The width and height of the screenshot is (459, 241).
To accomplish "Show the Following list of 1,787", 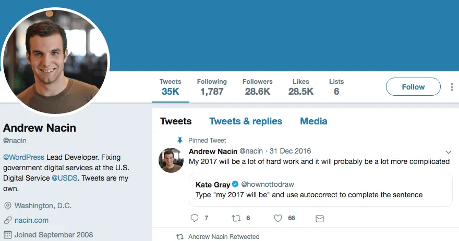I will [212, 87].
